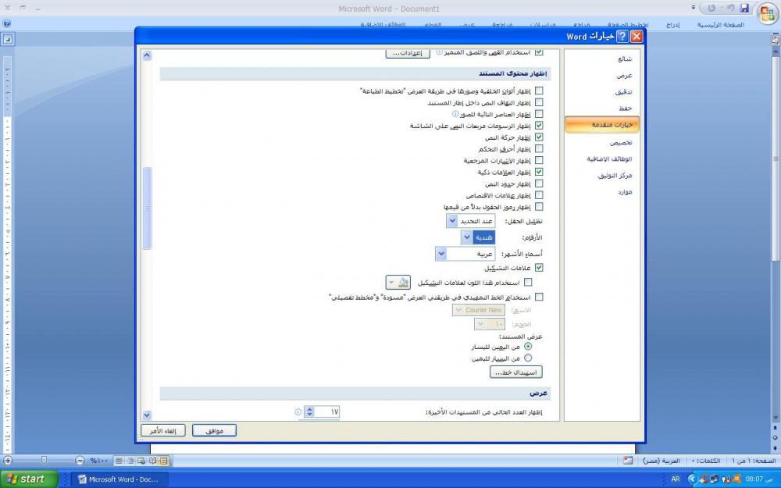The image size is (781, 488).
Task: Click the zoom in plus icon in status bar
Action: click(8, 461)
